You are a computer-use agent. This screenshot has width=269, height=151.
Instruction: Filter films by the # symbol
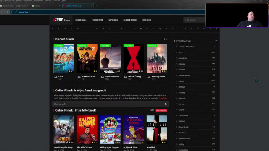point(53,29)
